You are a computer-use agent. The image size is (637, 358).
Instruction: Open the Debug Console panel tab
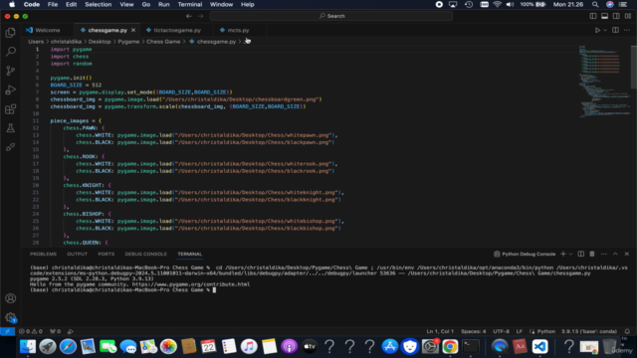pos(146,255)
